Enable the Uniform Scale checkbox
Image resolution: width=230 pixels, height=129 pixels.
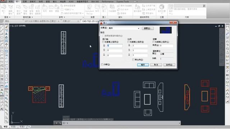pyautogui.click(x=133, y=60)
